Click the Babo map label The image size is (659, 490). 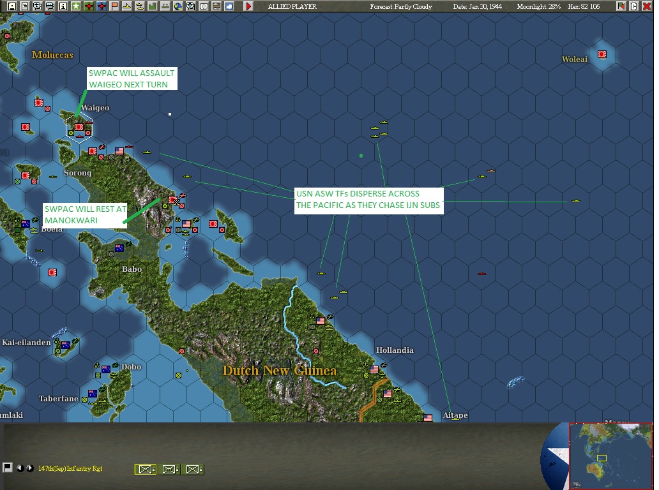132,269
